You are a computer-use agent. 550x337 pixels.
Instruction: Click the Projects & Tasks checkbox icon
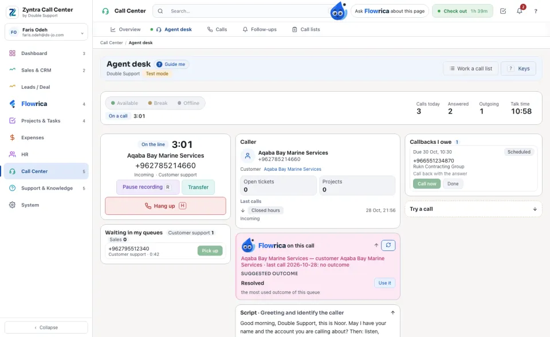[x=12, y=120]
